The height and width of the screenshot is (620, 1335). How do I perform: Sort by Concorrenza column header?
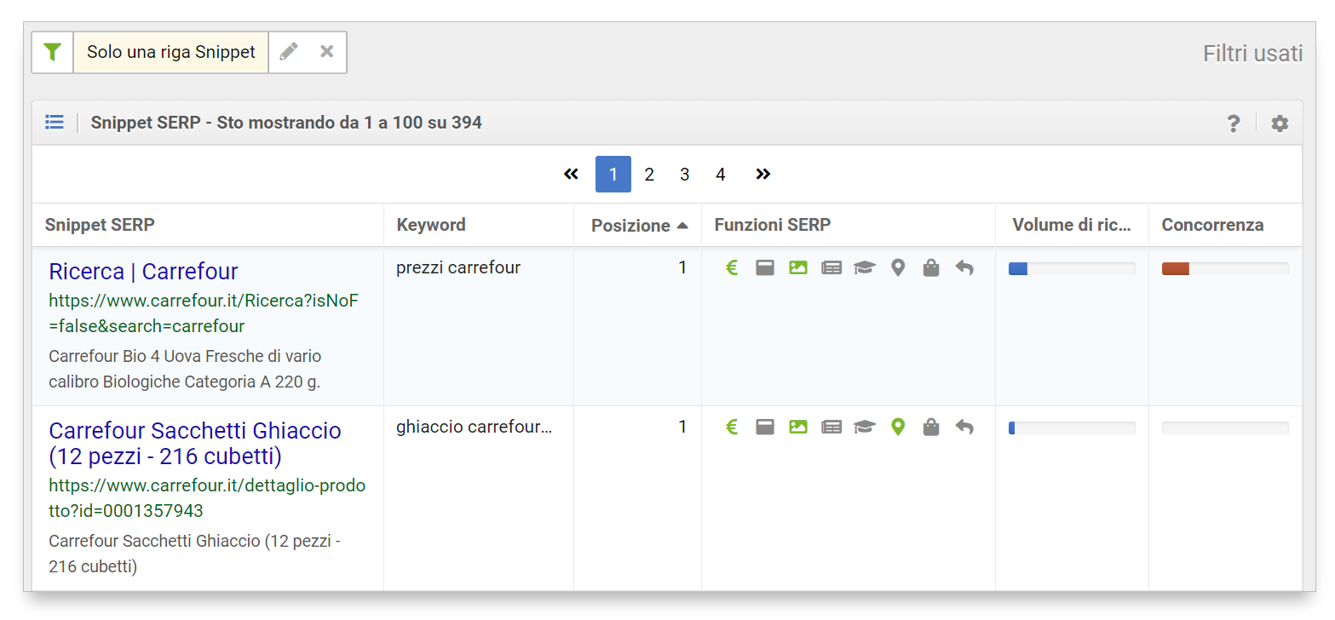point(1212,225)
